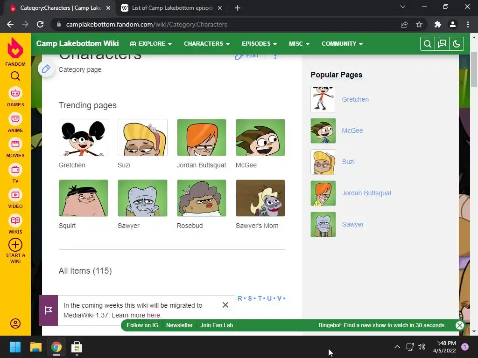478x358 pixels.
Task: Open Chrome profile avatar icon
Action: tap(453, 24)
